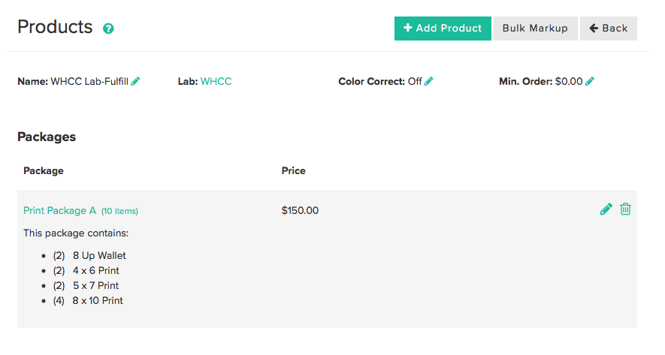The width and height of the screenshot is (665, 355).
Task: Open the Print Package A link
Action: (x=60, y=211)
